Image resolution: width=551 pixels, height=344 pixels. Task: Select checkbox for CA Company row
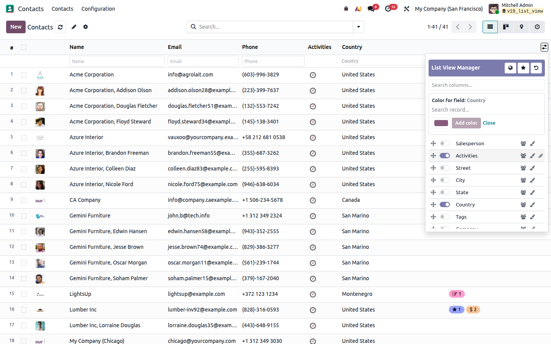24,200
